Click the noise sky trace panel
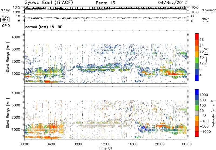The width and height of the screenshot is (216, 150). [x=106, y=10]
